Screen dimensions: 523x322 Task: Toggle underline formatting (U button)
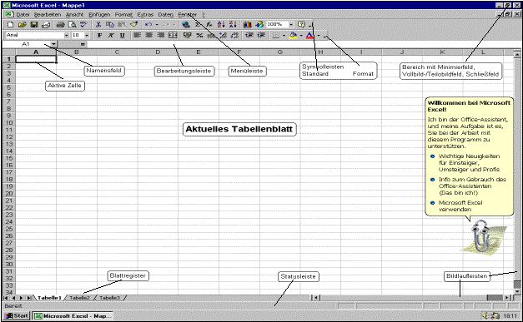tap(122, 35)
